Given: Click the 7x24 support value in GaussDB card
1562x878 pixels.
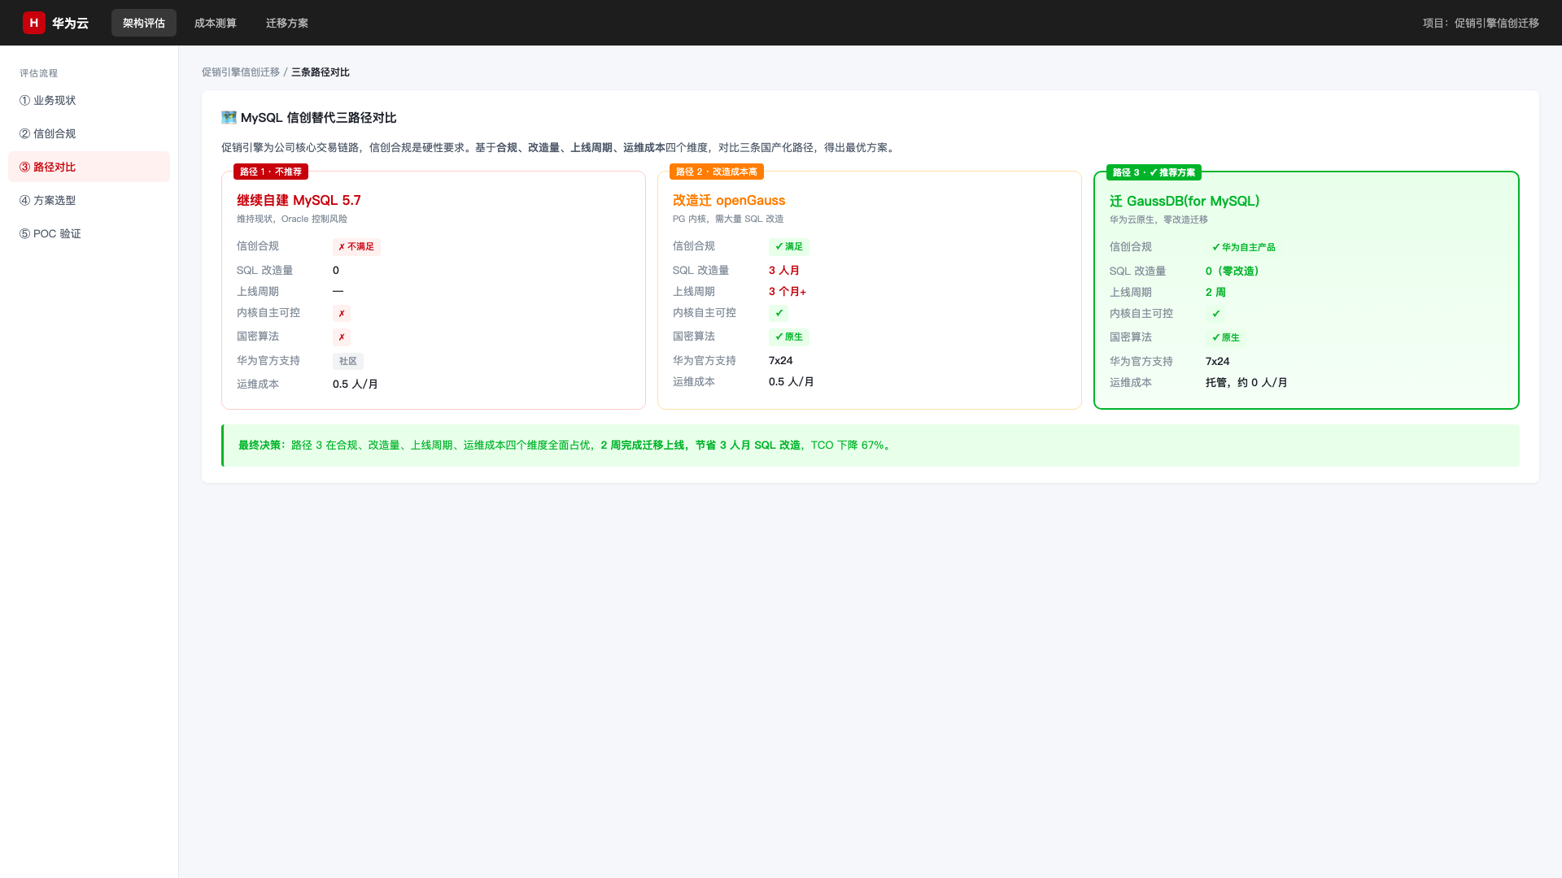Looking at the screenshot, I should [1218, 361].
